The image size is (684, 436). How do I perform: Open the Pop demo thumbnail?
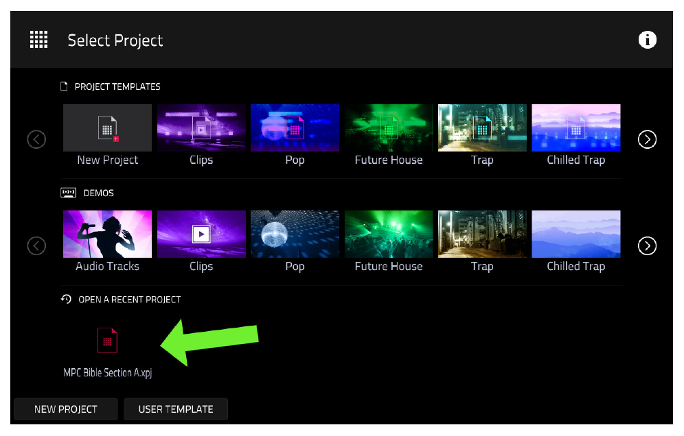[x=295, y=234]
